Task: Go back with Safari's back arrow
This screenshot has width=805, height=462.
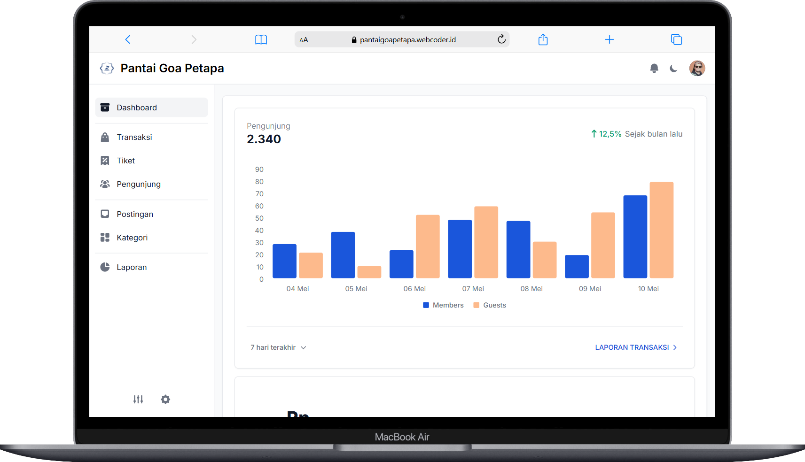Action: 128,39
